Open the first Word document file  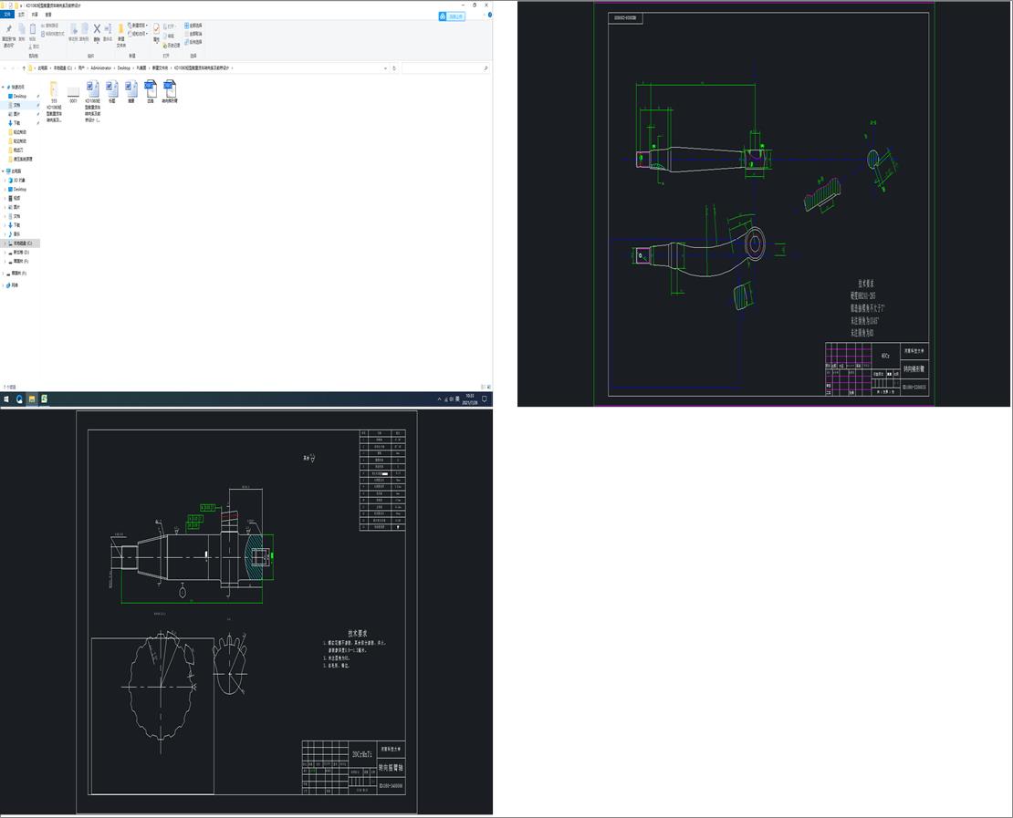93,88
